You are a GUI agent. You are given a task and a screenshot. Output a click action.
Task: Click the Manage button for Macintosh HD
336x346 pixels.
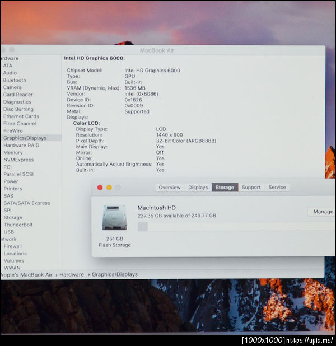(322, 212)
